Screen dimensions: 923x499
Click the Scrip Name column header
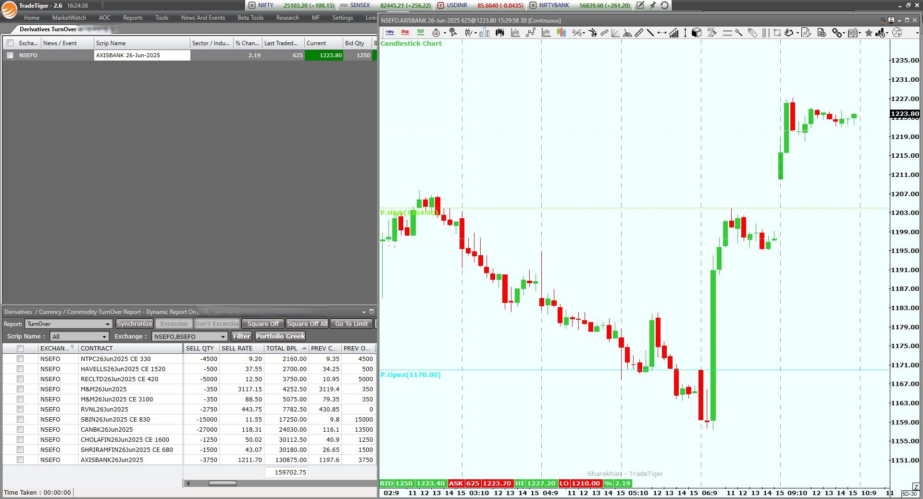point(142,43)
